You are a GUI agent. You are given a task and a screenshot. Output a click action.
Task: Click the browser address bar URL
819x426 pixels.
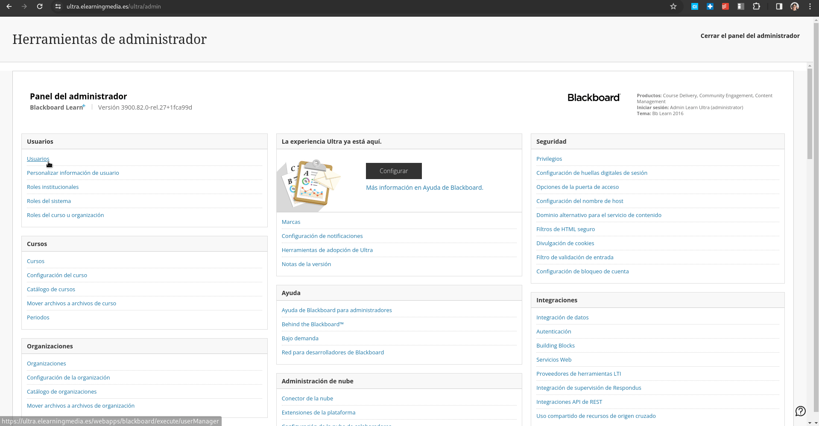pos(114,6)
